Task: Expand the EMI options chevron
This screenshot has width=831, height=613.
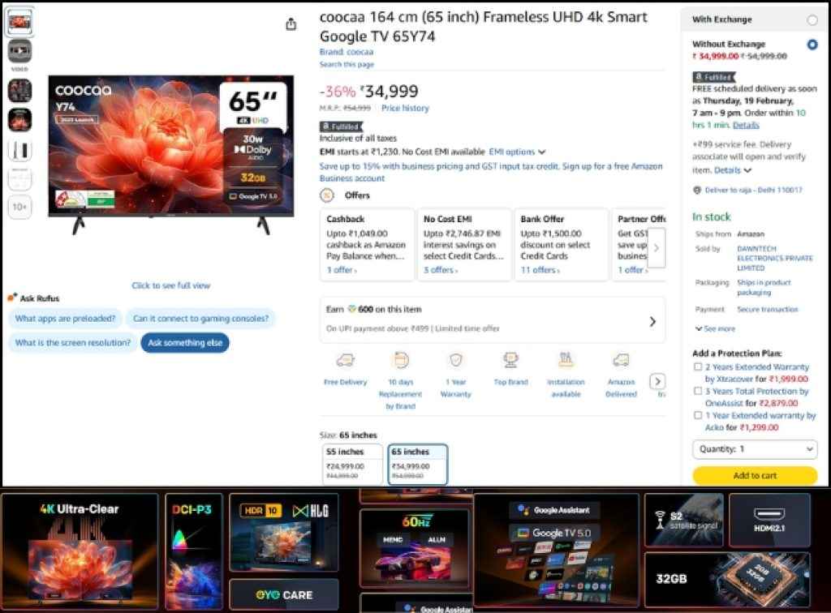Action: [540, 152]
